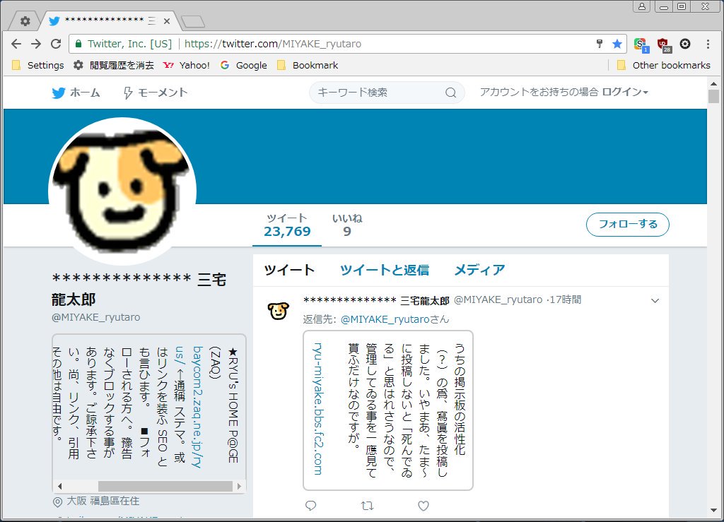Click the reply icon under the tweet
Viewport: 724px width, 522px height.
310,506
